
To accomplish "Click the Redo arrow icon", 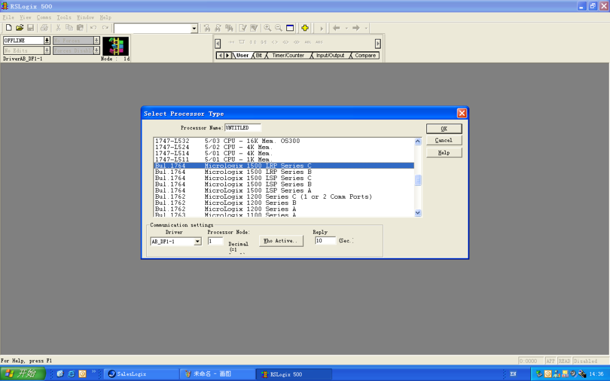I will pos(105,28).
